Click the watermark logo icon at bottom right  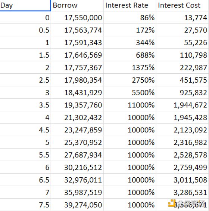[x=172, y=203]
